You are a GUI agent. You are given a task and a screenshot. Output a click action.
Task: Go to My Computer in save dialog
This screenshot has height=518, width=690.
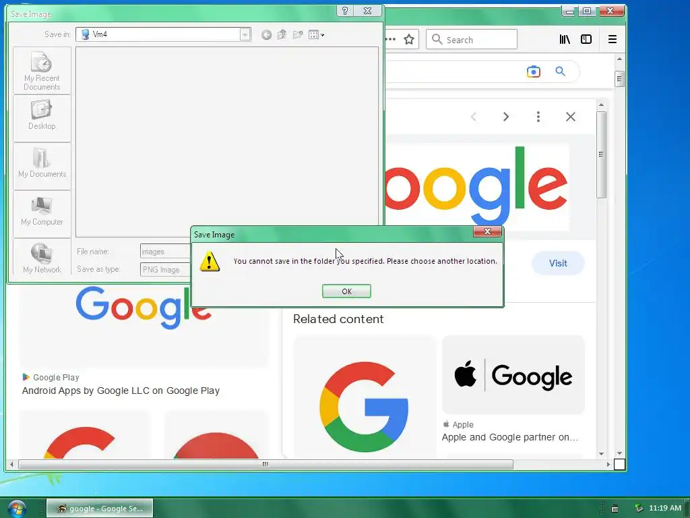(42, 214)
